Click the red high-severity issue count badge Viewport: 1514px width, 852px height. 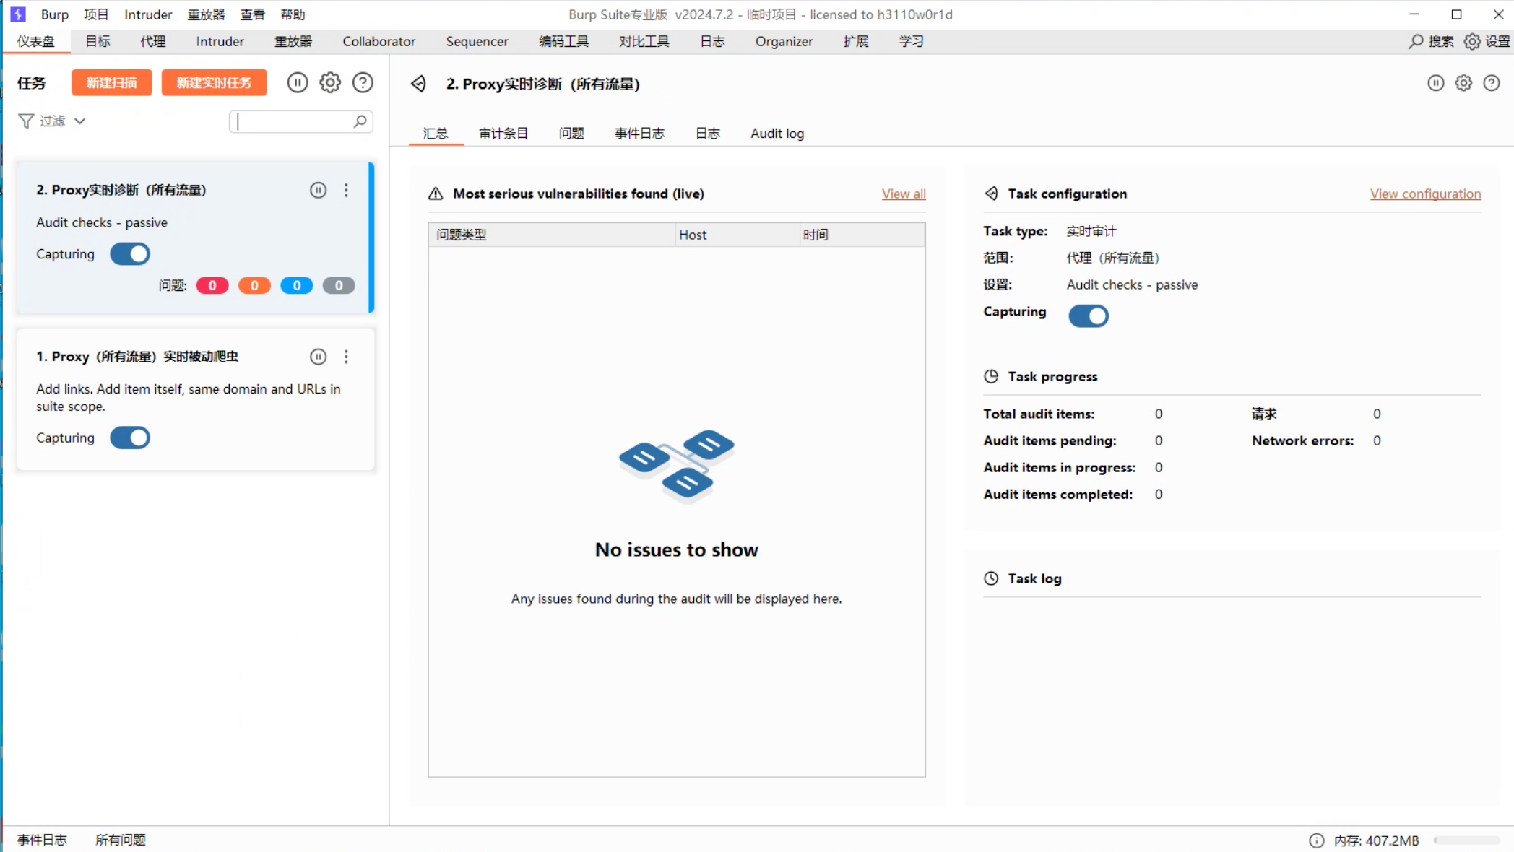point(212,286)
